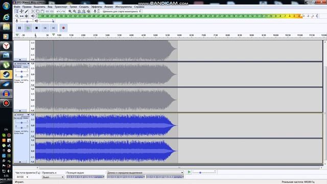Screen dimensions: 327x184
Task: Click the Copy icon
Action: click(38, 11)
